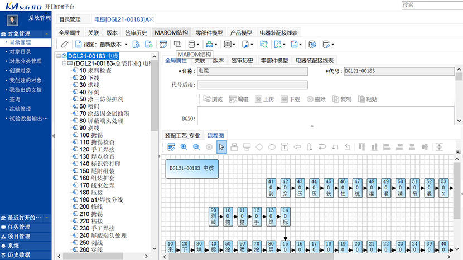Click the 上传 upload button

point(264,99)
